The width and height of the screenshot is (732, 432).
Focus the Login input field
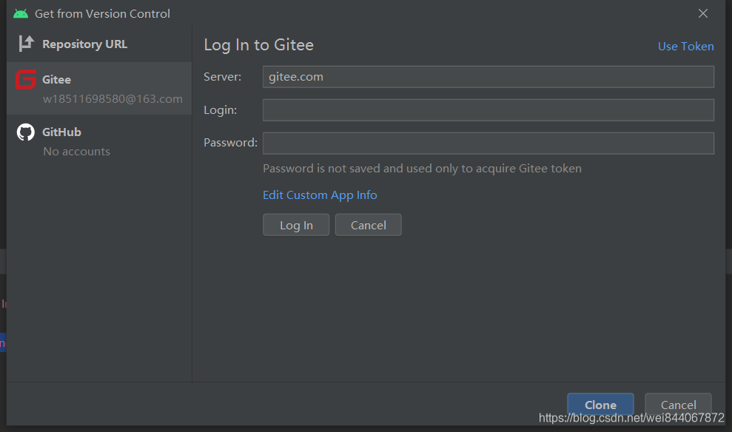[x=488, y=109]
